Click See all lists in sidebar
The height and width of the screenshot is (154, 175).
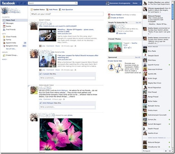[x=11, y=49]
